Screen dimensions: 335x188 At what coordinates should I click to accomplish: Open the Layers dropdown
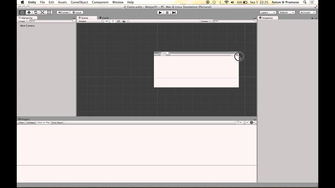click(x=268, y=13)
